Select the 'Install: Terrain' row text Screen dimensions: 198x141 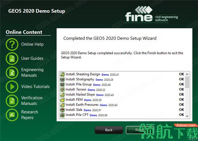pyautogui.click(x=76, y=90)
